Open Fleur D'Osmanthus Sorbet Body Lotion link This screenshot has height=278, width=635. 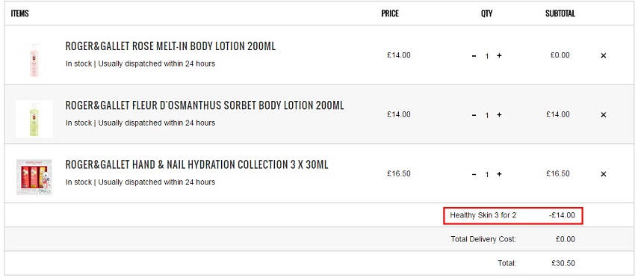tap(205, 105)
